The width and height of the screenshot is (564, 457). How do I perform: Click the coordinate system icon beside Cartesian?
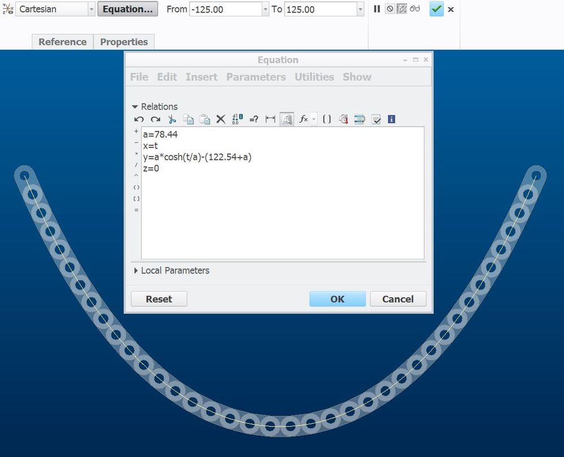8,10
